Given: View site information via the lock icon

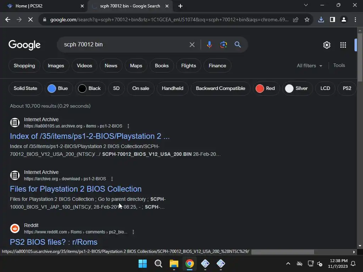Looking at the screenshot, I should [x=45, y=20].
